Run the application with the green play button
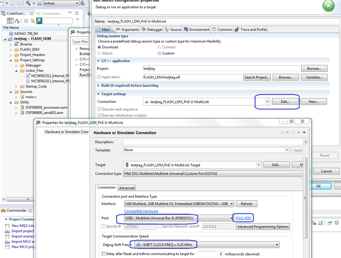The height and width of the screenshot is (258, 341). 328,6
